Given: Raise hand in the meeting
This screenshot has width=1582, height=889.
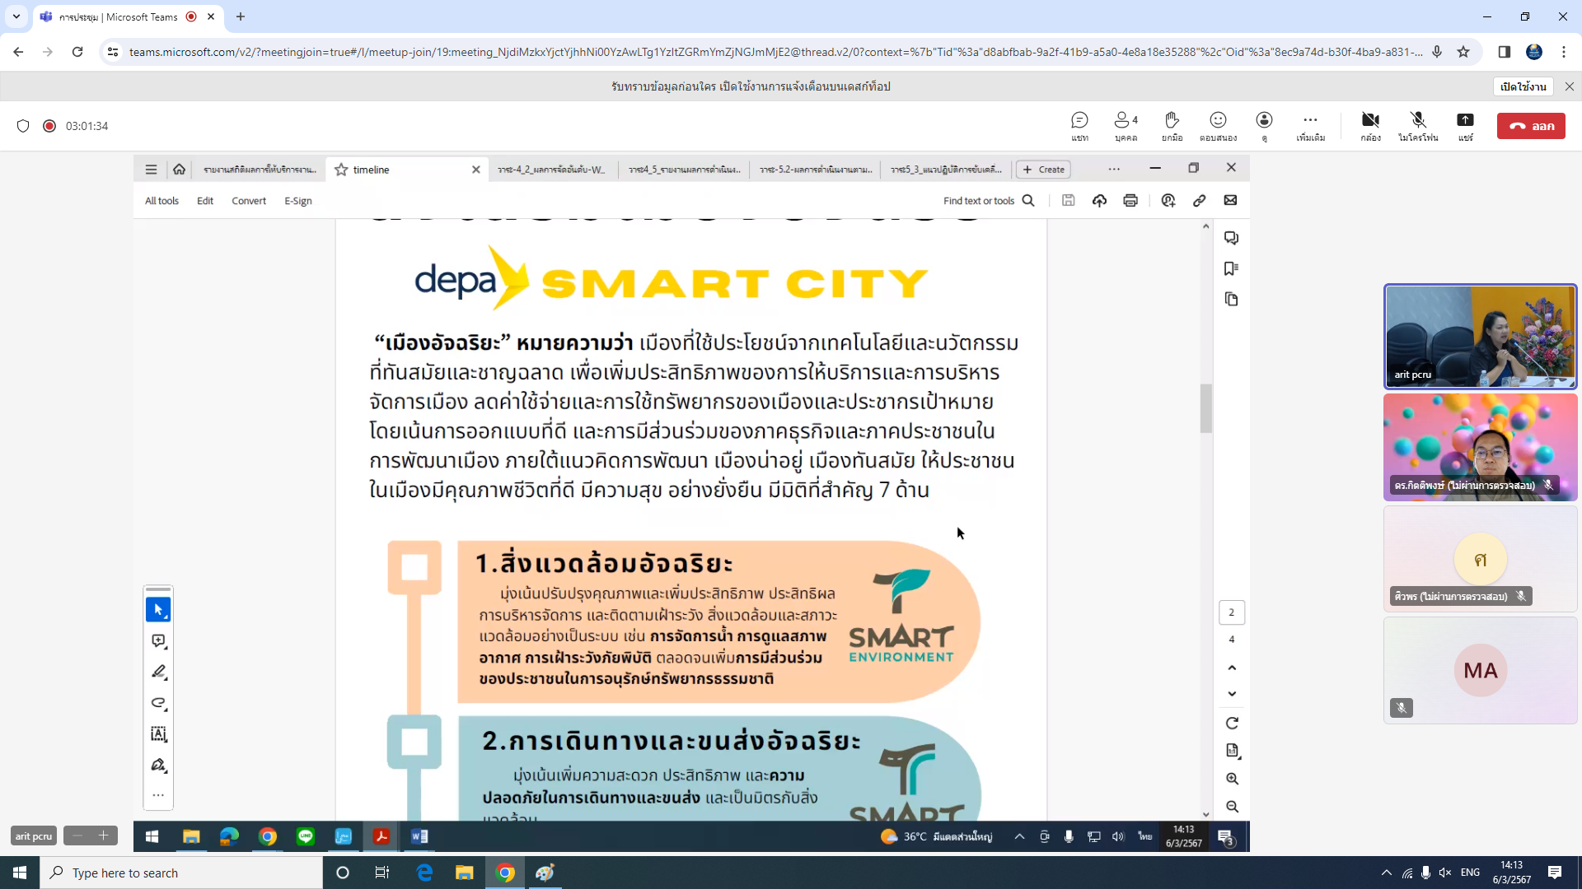Looking at the screenshot, I should point(1172,126).
